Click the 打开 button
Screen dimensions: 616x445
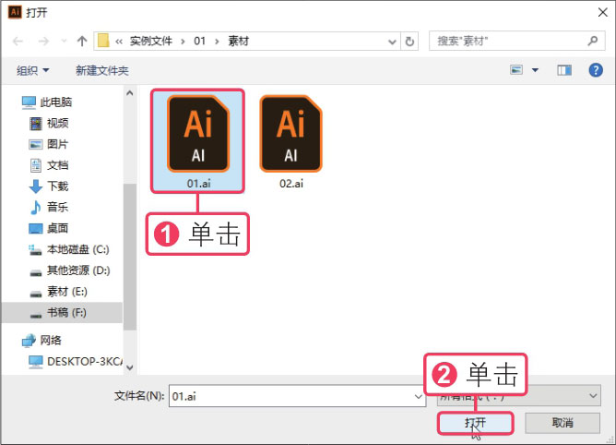[x=475, y=423]
